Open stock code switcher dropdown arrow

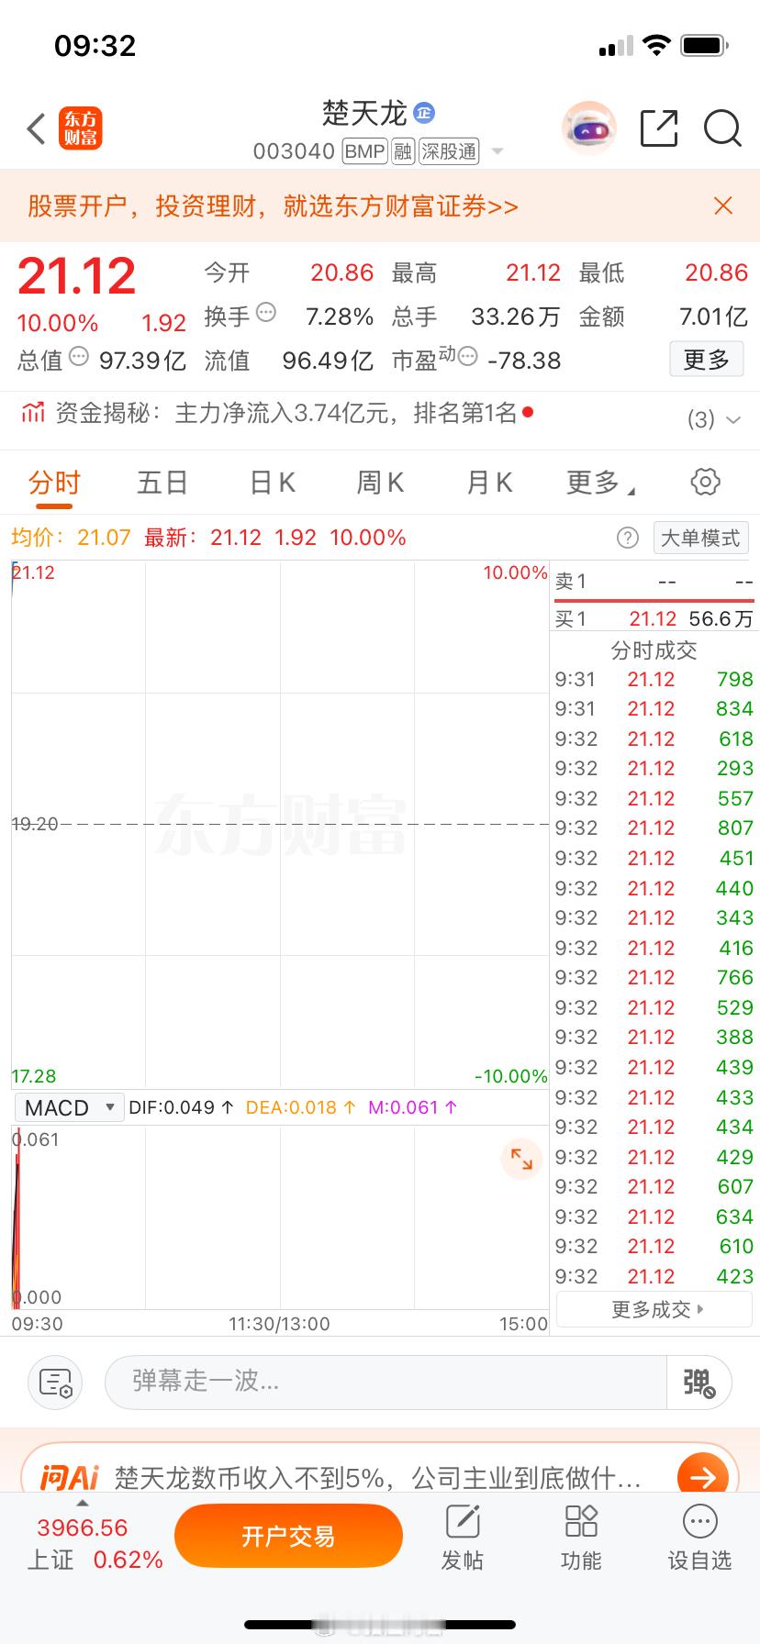497,151
